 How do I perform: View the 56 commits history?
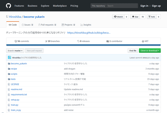point(22,41)
